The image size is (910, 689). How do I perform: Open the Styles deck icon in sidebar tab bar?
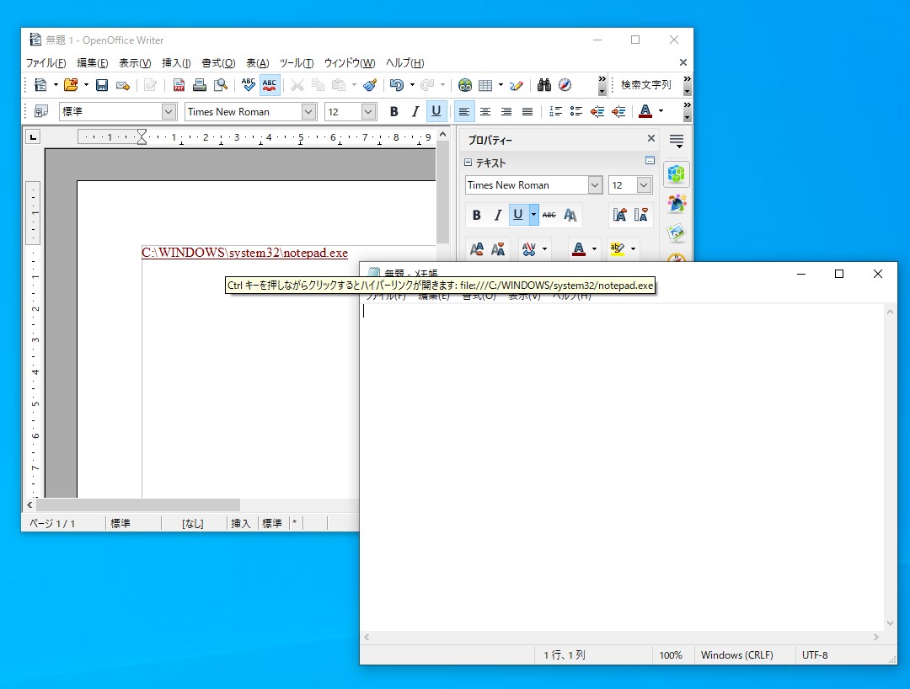676,203
